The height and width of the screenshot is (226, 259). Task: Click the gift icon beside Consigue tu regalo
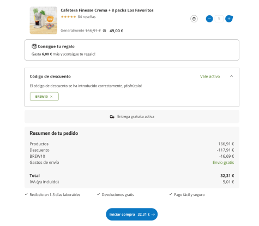click(x=34, y=46)
